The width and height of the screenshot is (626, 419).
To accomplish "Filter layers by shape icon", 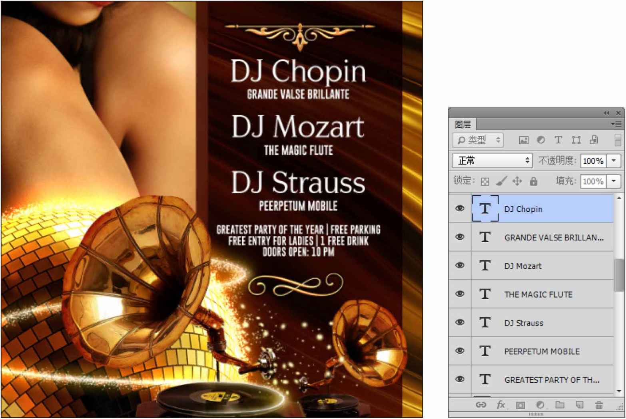I will [x=576, y=140].
